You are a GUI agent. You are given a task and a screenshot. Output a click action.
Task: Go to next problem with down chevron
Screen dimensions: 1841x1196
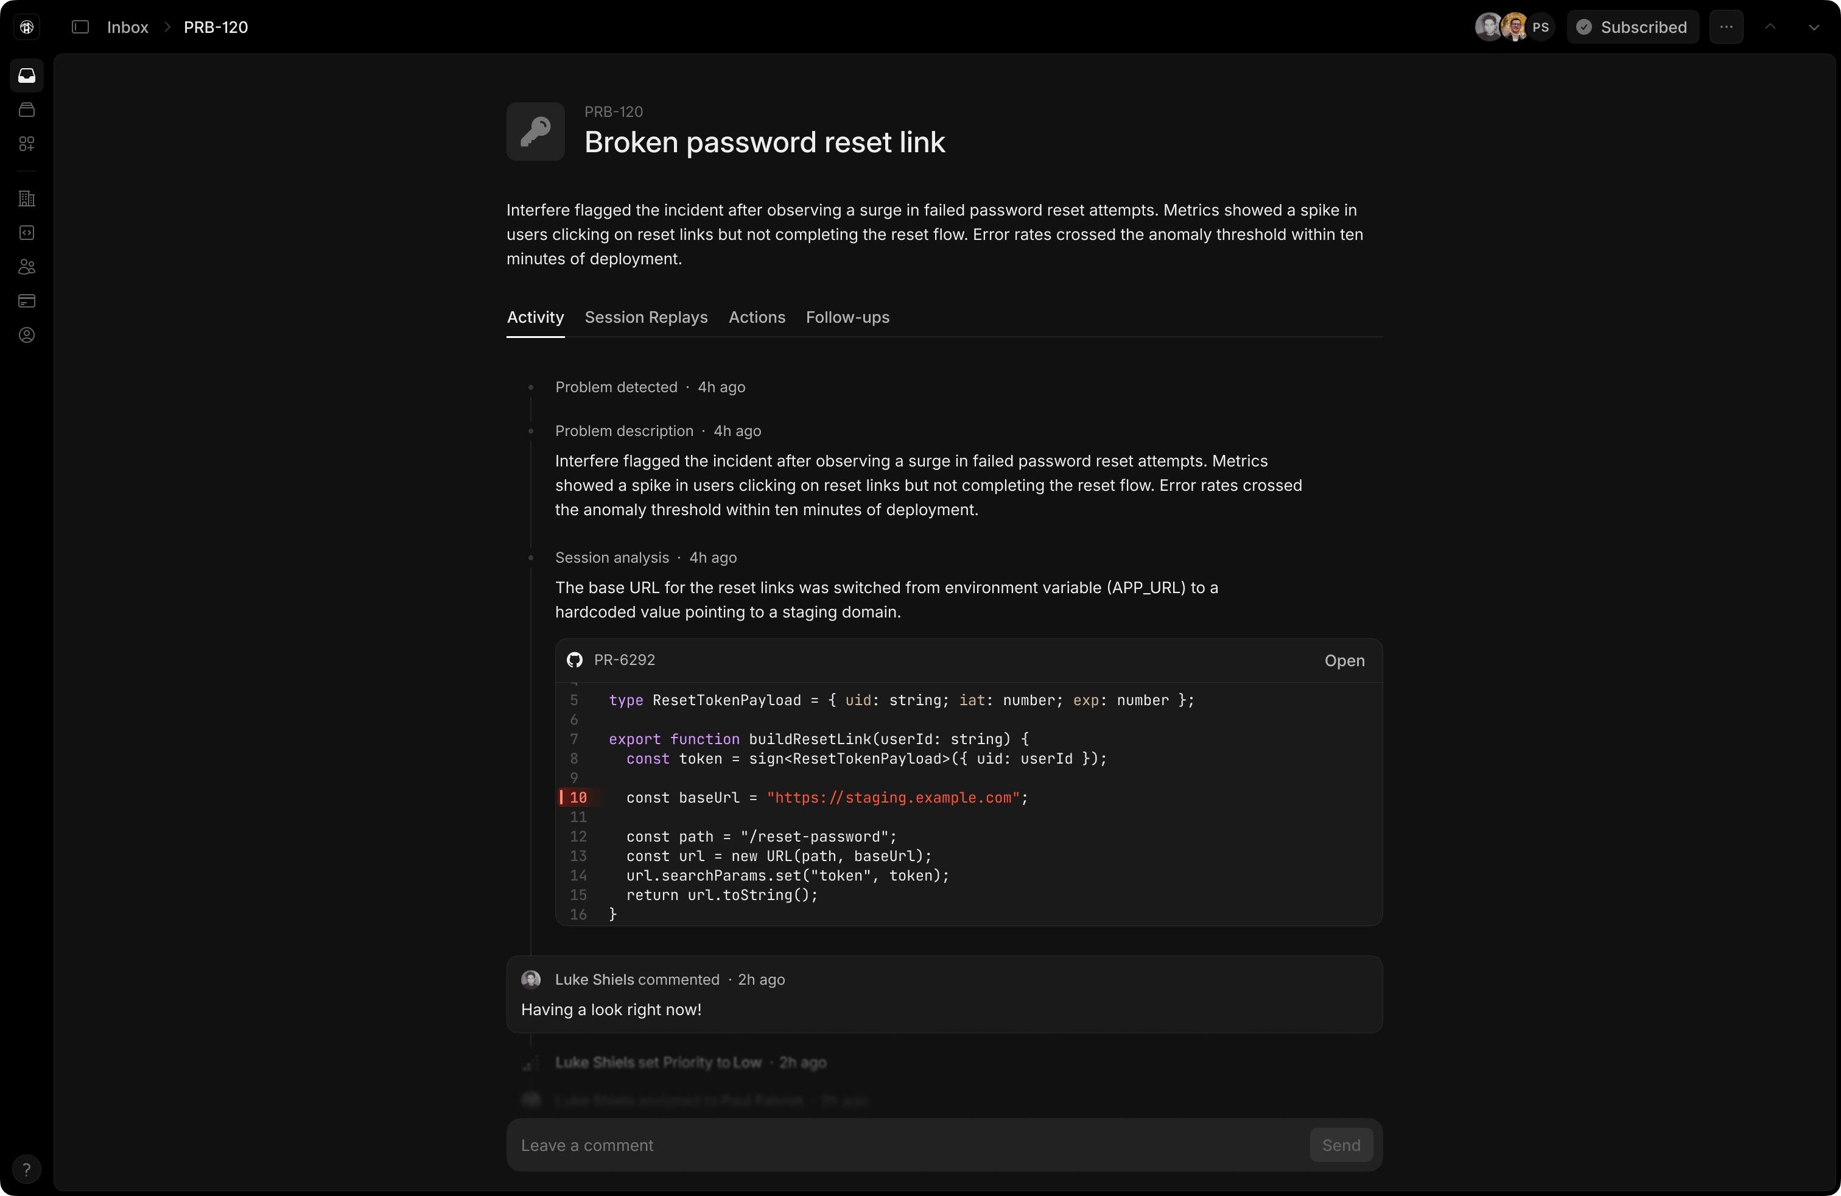(1813, 27)
